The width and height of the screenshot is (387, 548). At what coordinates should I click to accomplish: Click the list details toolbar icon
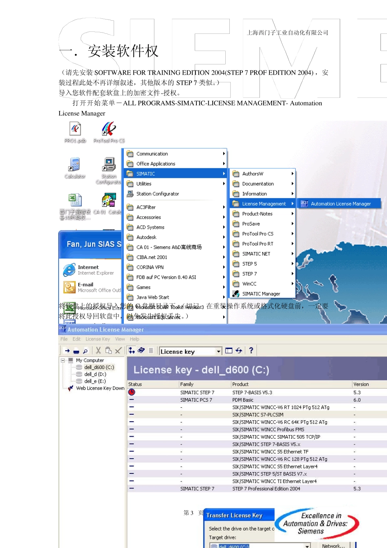tap(151, 350)
